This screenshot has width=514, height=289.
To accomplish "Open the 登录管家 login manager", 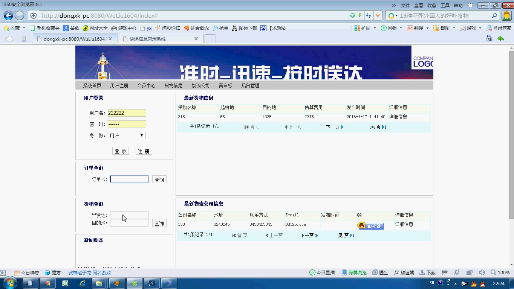I will point(499,28).
